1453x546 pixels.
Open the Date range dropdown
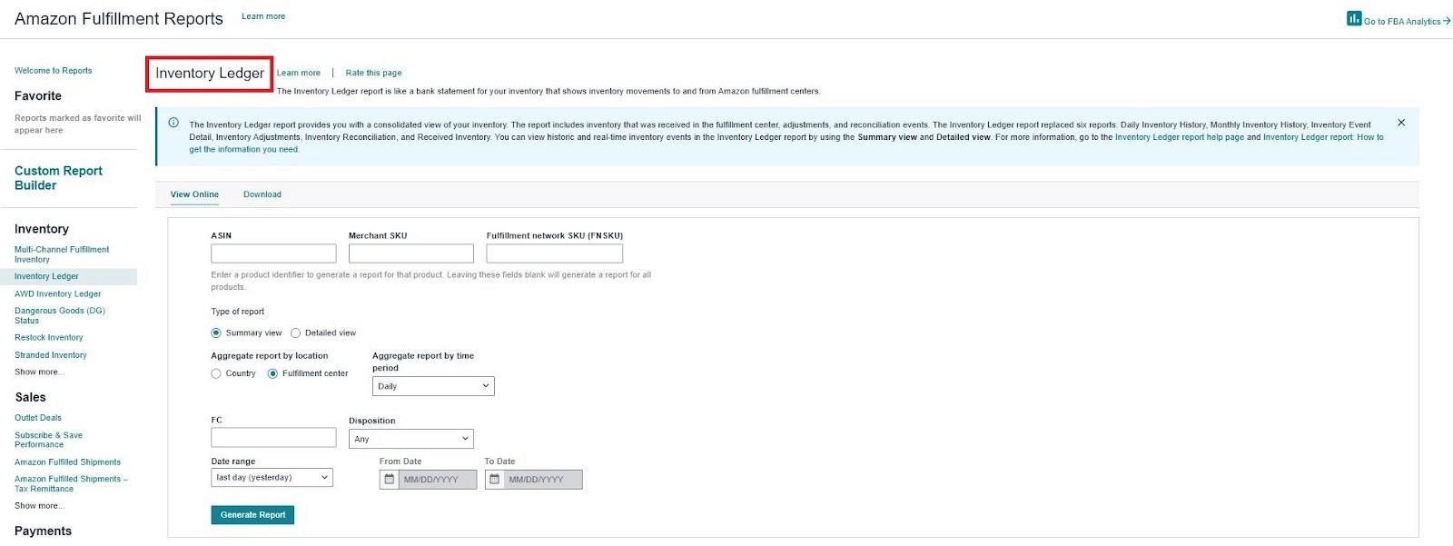pos(272,477)
